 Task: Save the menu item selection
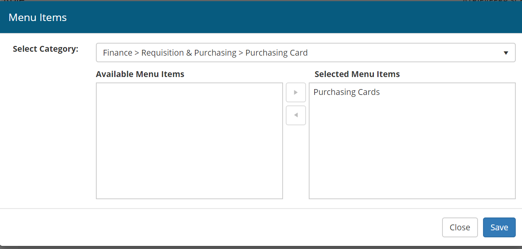[499, 227]
